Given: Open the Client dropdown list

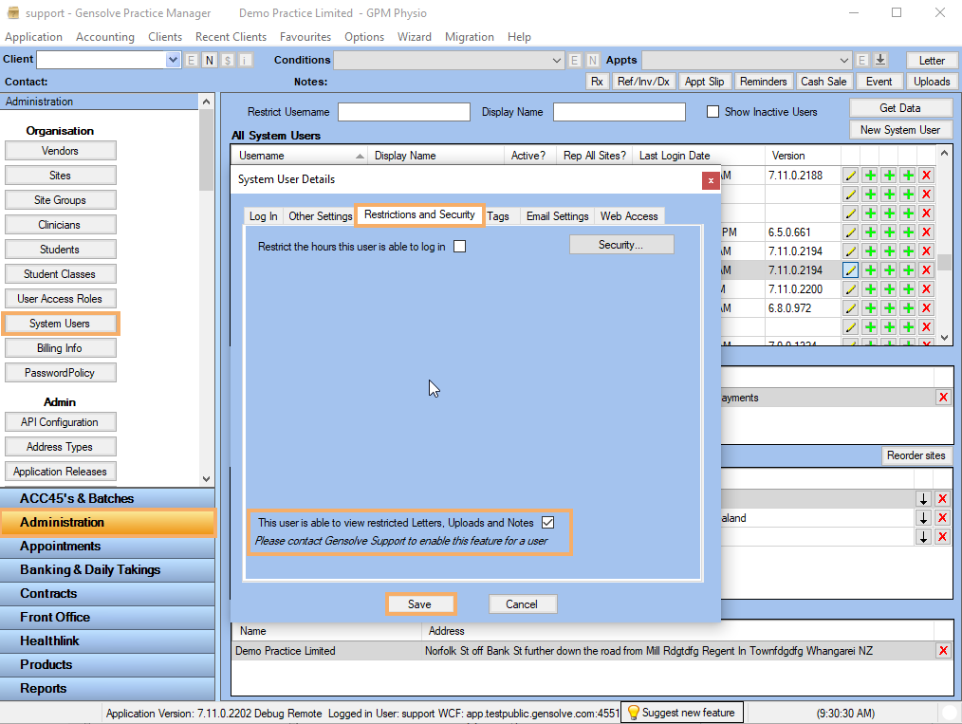Looking at the screenshot, I should pyautogui.click(x=173, y=60).
